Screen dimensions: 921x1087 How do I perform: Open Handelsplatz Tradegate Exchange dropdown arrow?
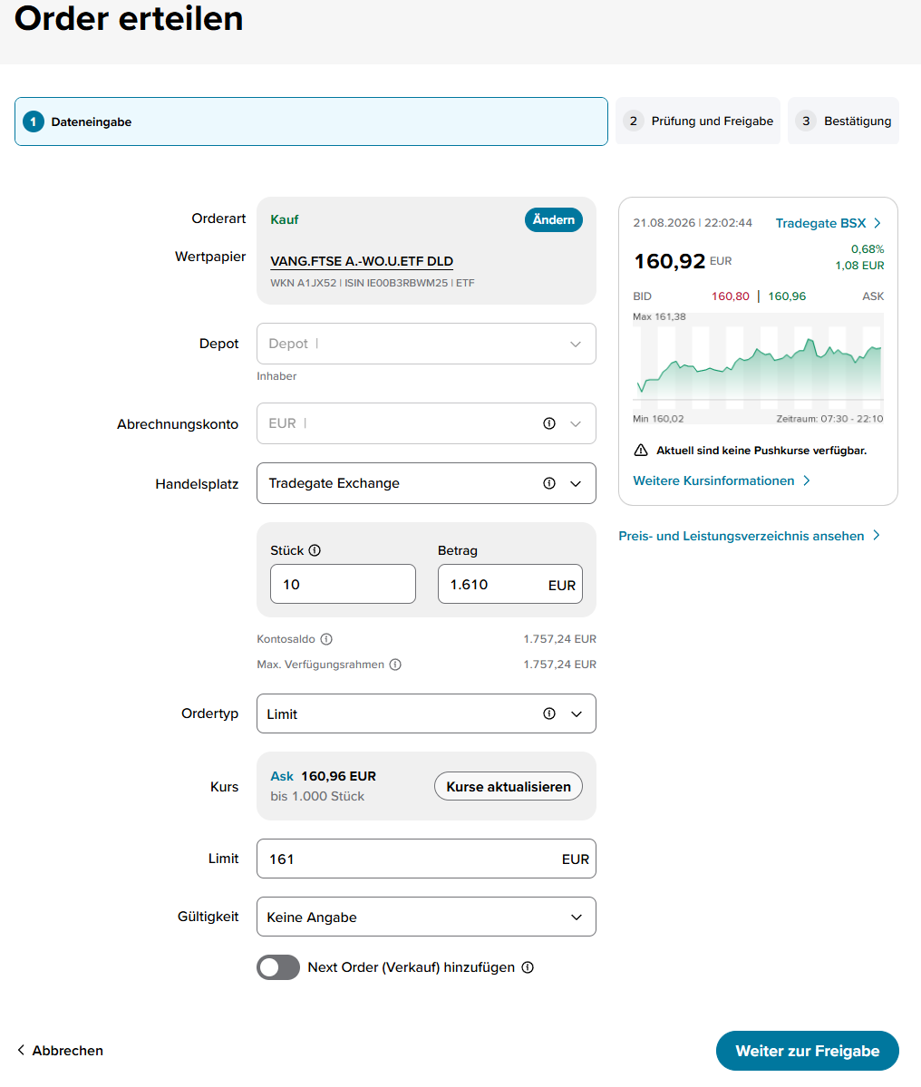tap(576, 483)
